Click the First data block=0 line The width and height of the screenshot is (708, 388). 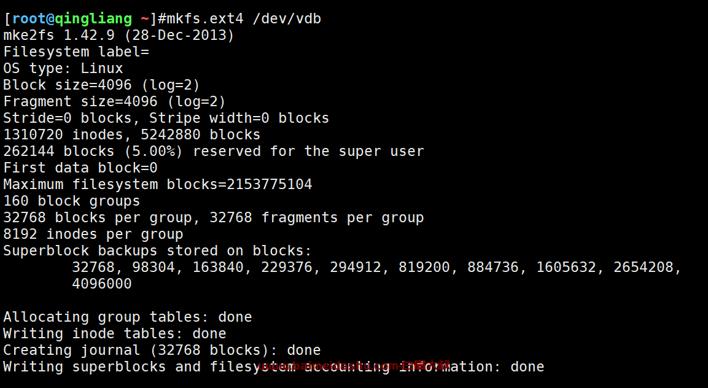[80, 168]
